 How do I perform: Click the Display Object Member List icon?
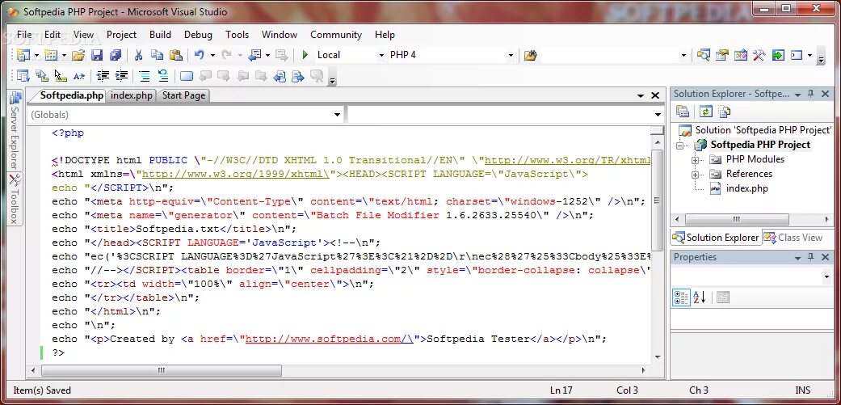[23, 76]
